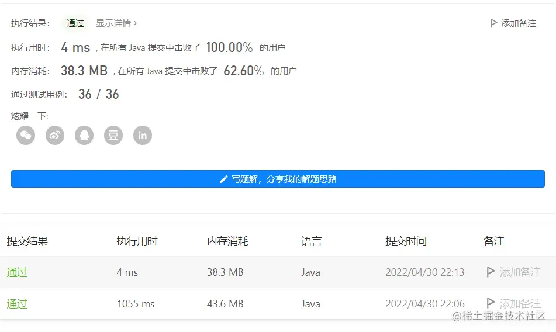
Task: Click 添加备注 text in the 22:06 row
Action: click(520, 304)
